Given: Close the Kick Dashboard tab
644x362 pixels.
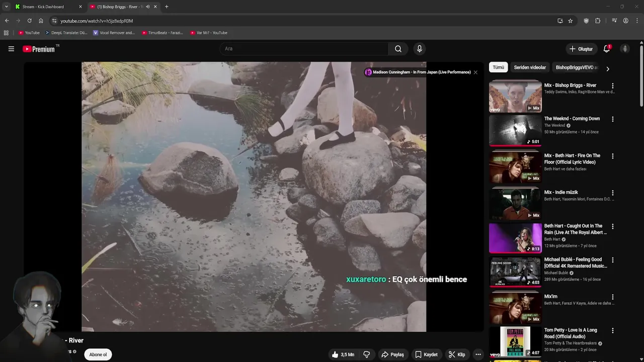Looking at the screenshot, I should tap(80, 7).
